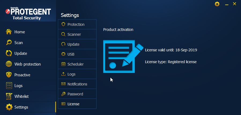The width and height of the screenshot is (241, 115).
Task: Open the Update settings section
Action: point(77,44)
